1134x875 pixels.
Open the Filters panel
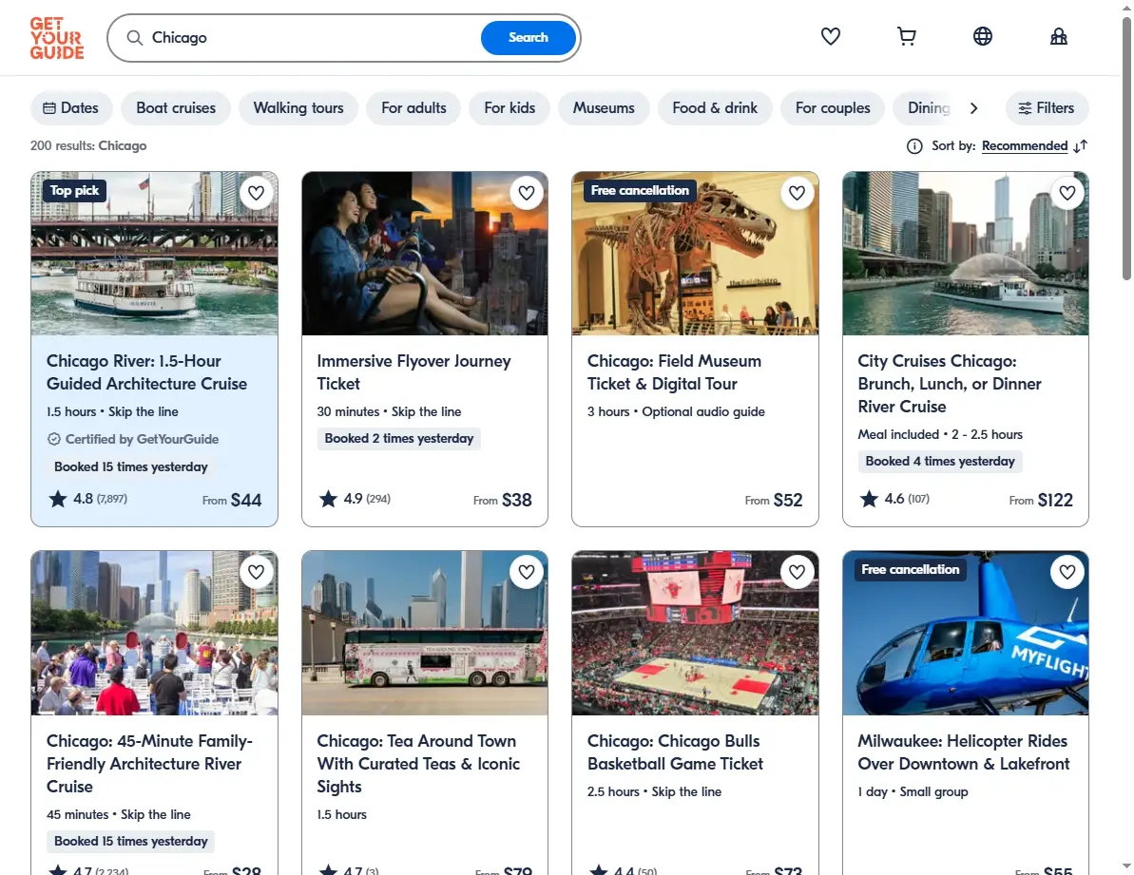(x=1047, y=108)
